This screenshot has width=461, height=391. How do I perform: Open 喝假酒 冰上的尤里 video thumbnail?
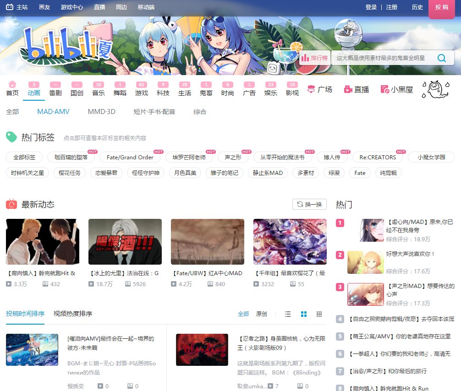pyautogui.click(x=125, y=241)
